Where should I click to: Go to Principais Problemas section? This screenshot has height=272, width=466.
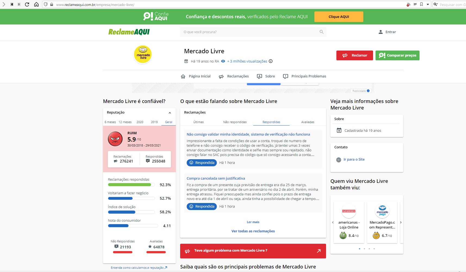point(305,76)
